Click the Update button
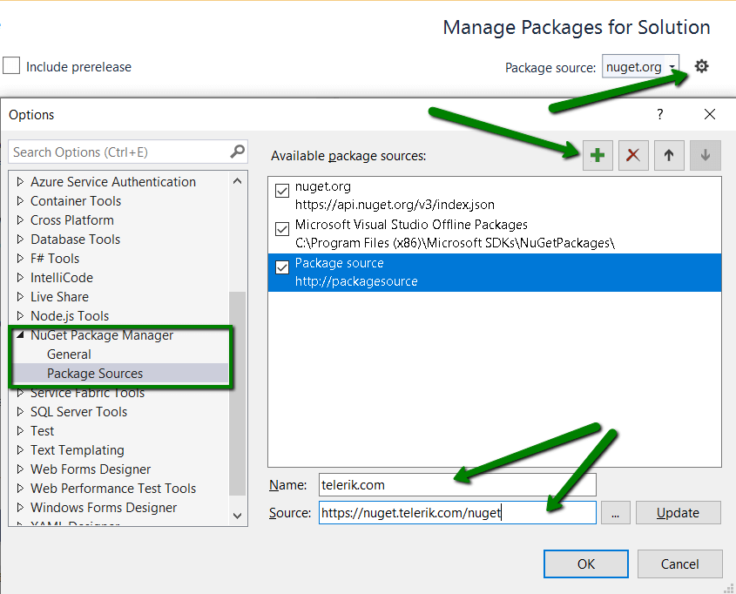 tap(678, 513)
